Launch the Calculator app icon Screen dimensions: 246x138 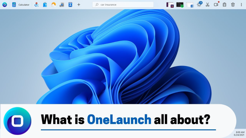click(x=14, y=5)
